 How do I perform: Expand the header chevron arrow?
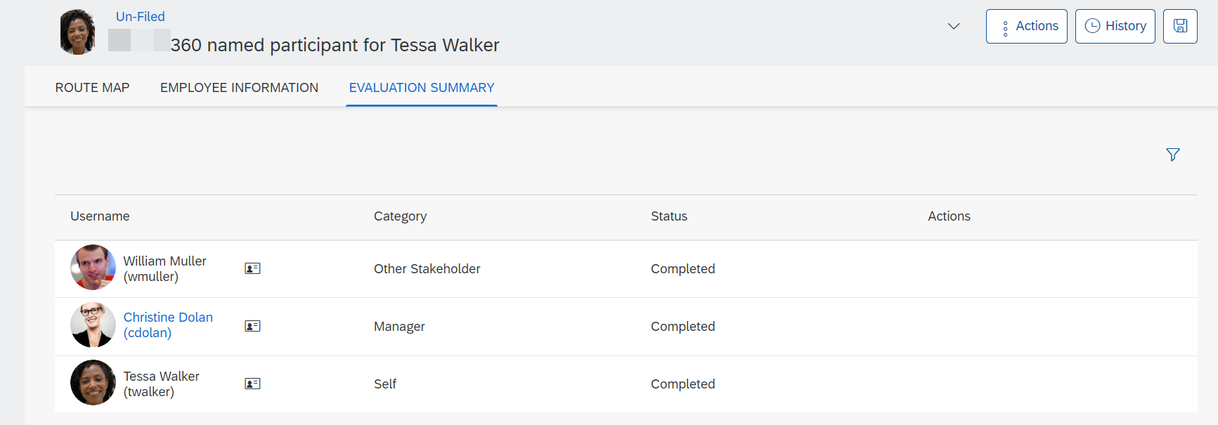[953, 26]
